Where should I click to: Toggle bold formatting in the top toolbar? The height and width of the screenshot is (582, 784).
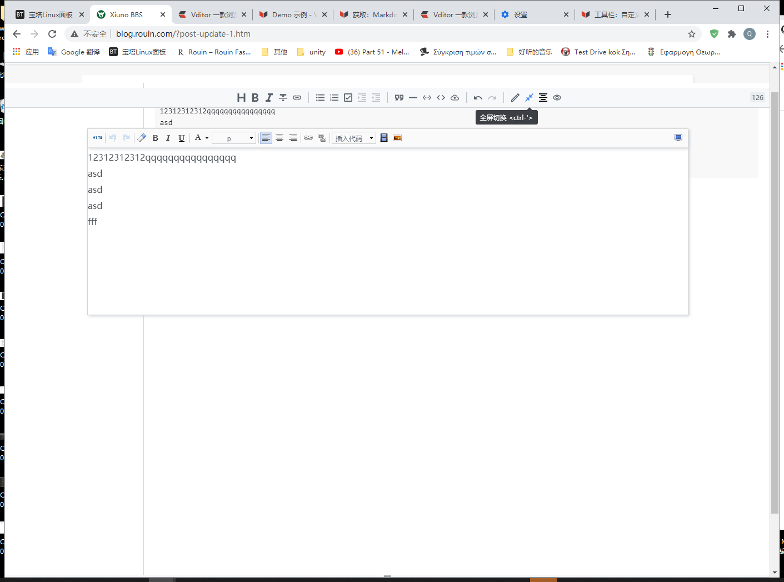point(255,97)
